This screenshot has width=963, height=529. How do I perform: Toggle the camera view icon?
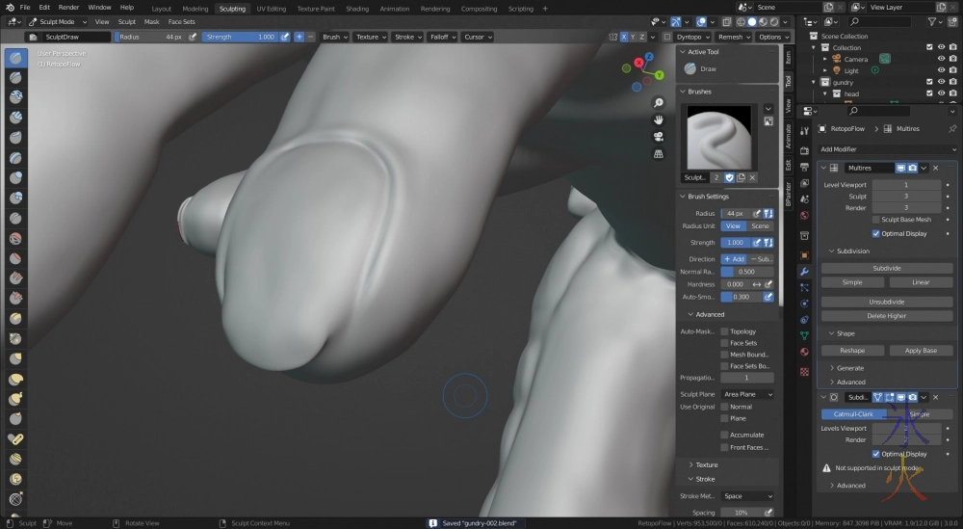pyautogui.click(x=659, y=136)
